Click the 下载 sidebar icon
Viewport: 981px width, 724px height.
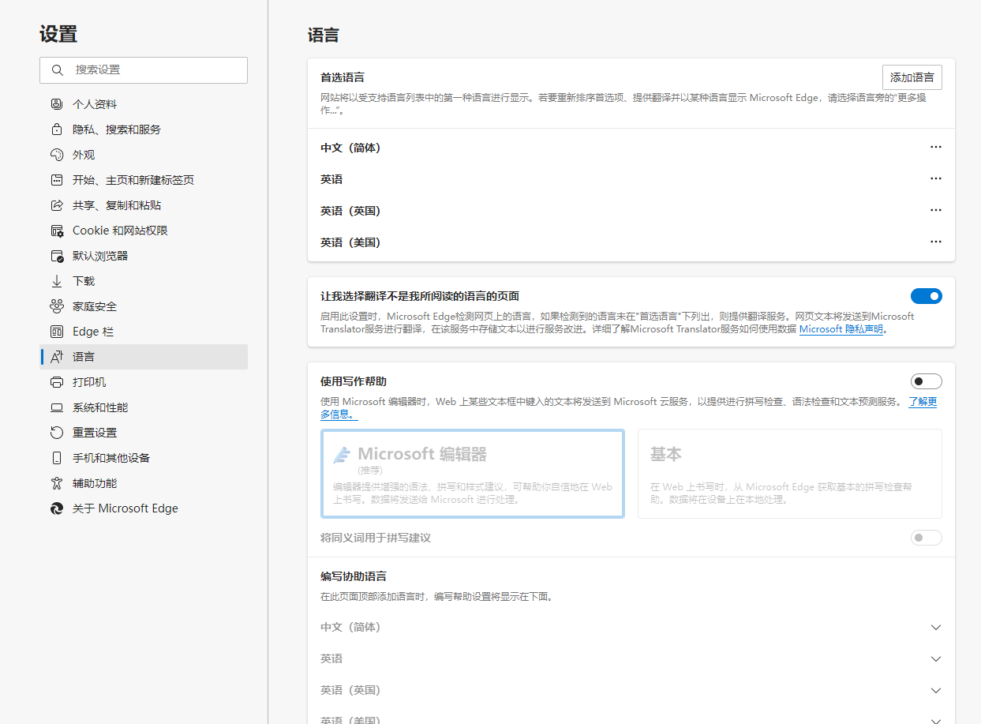tap(56, 280)
